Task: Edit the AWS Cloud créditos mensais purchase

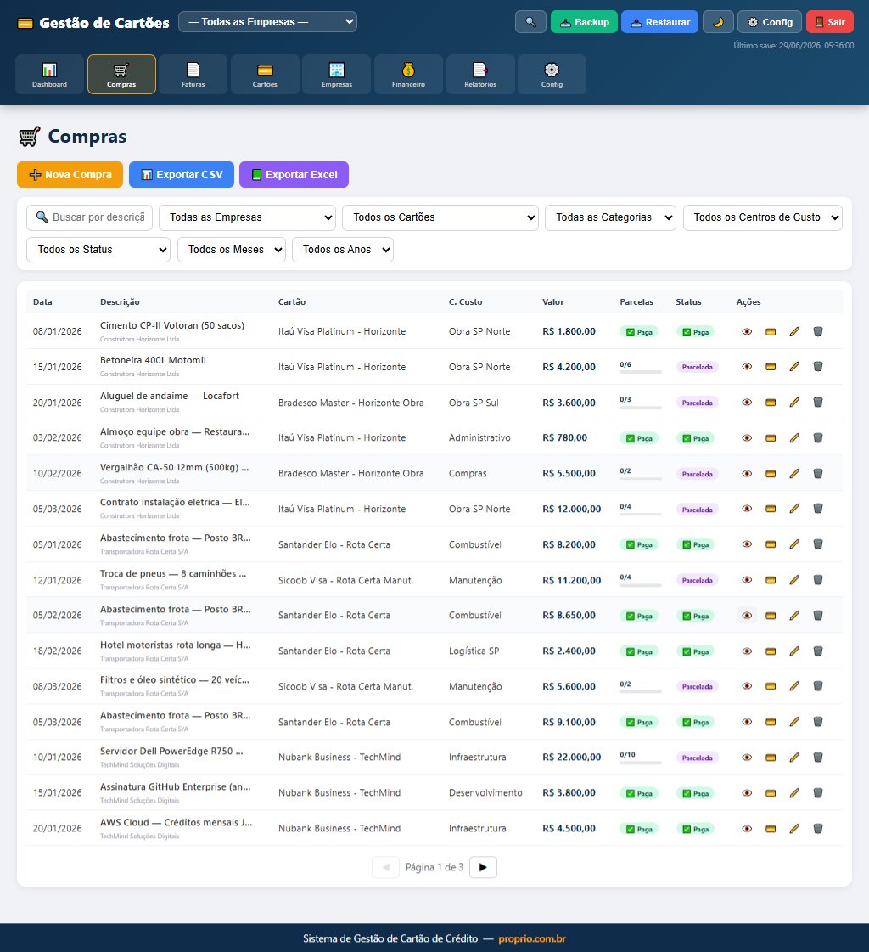Action: (x=794, y=828)
